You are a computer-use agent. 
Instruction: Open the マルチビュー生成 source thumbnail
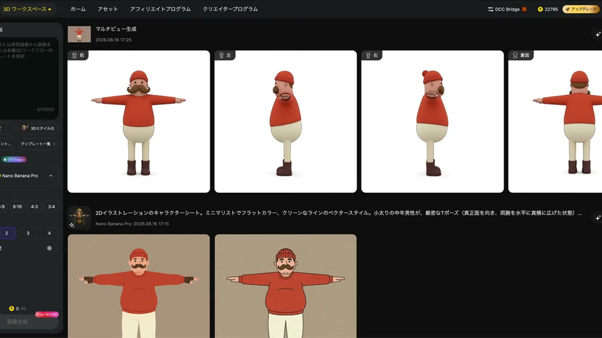tap(79, 34)
